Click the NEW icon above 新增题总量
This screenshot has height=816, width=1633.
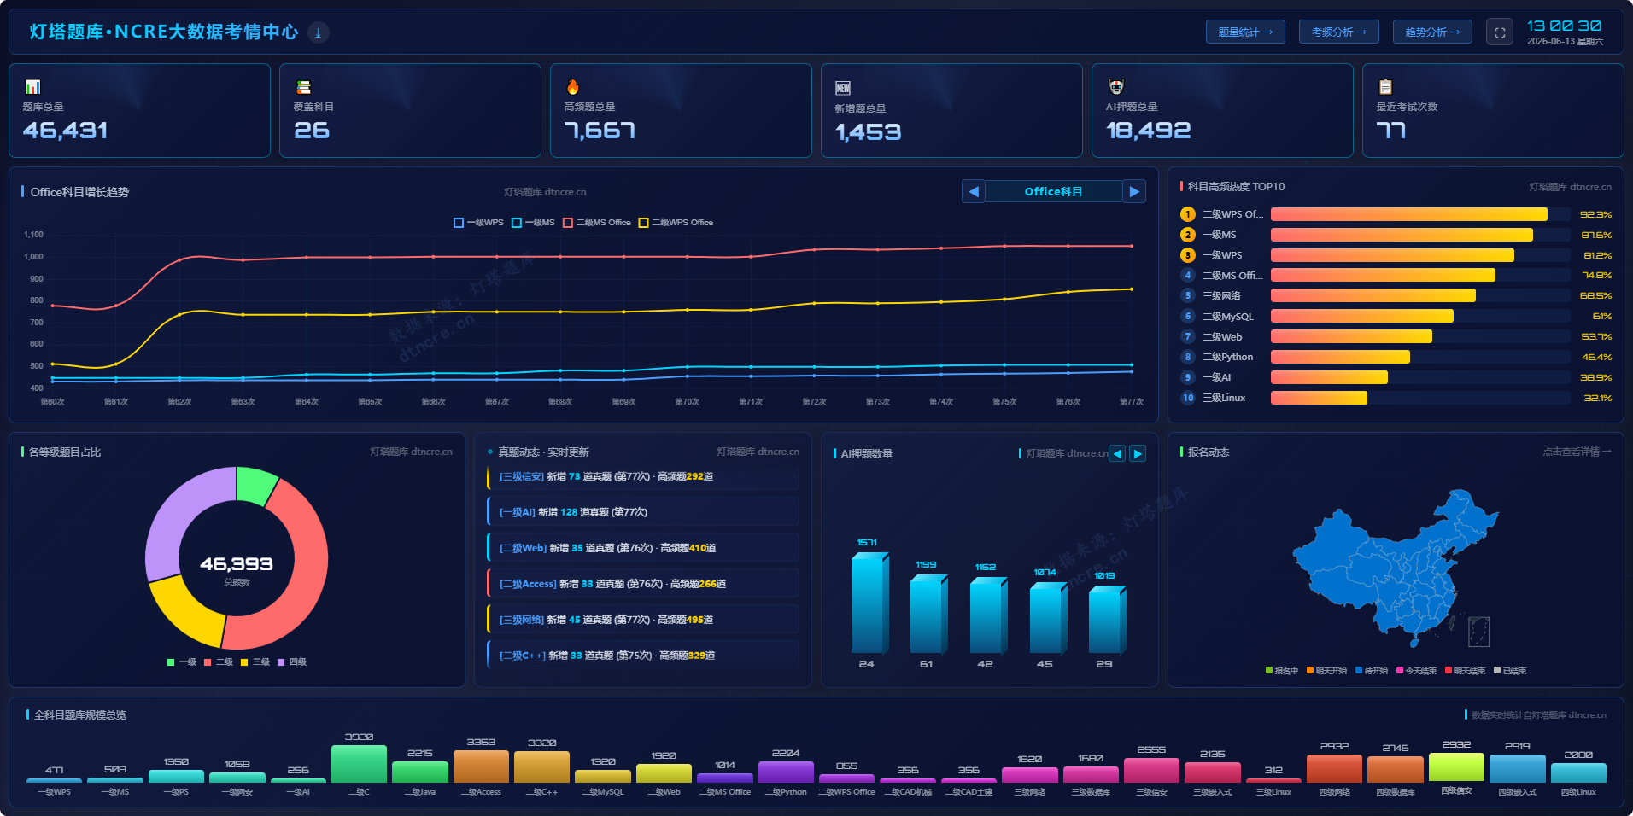pos(843,88)
